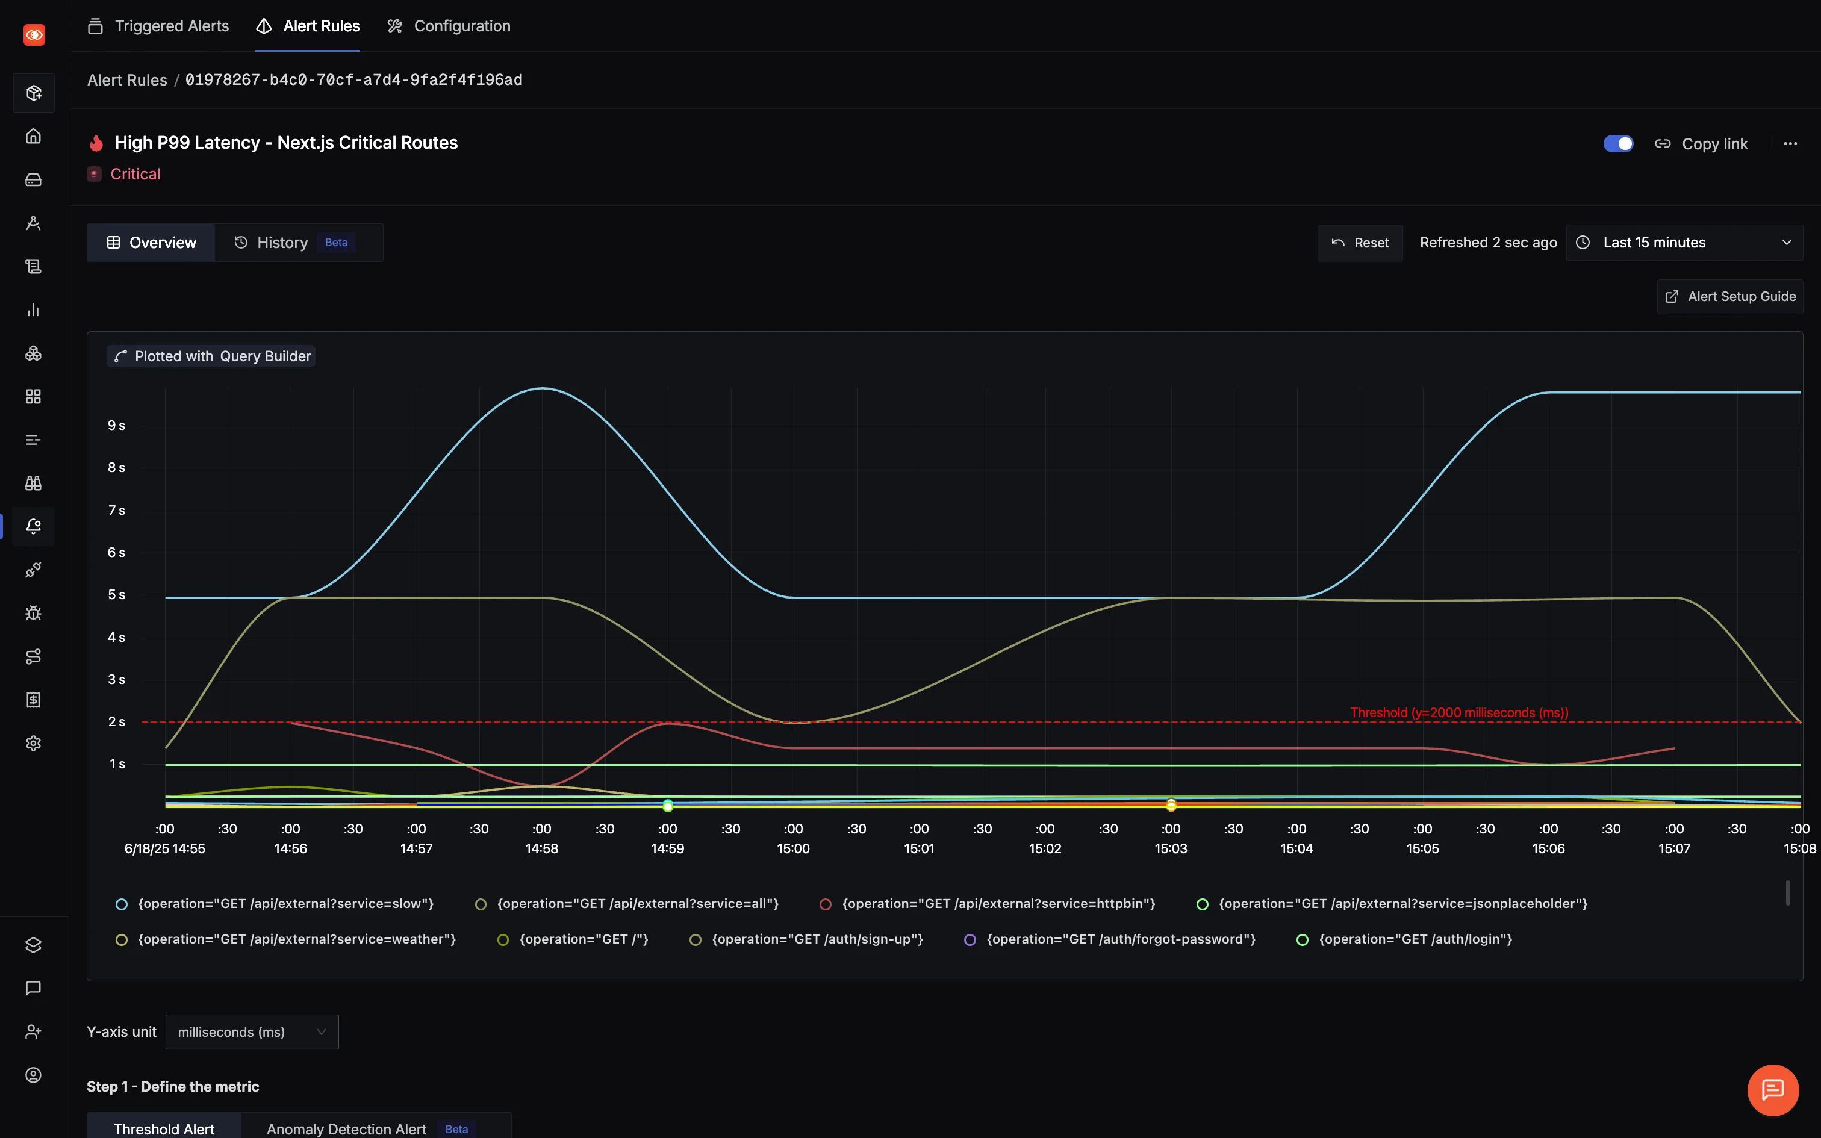The image size is (1821, 1138).
Task: Click the GET / legend color circle
Action: point(503,940)
